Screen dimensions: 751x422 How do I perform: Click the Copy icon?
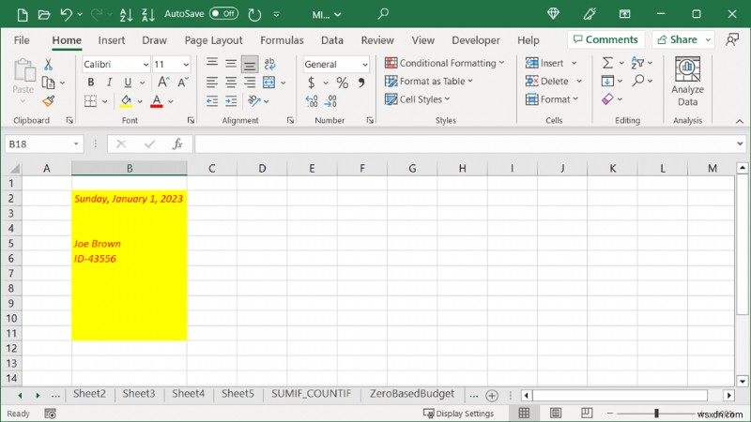click(x=48, y=83)
